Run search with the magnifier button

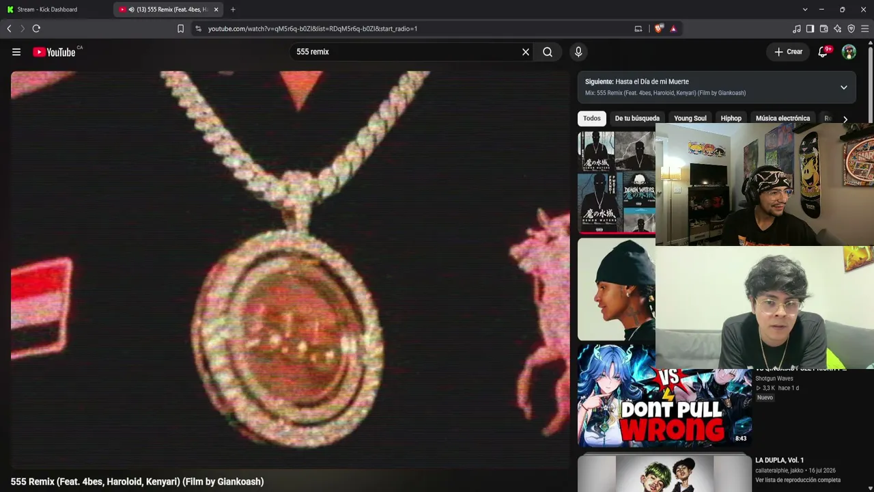(548, 52)
